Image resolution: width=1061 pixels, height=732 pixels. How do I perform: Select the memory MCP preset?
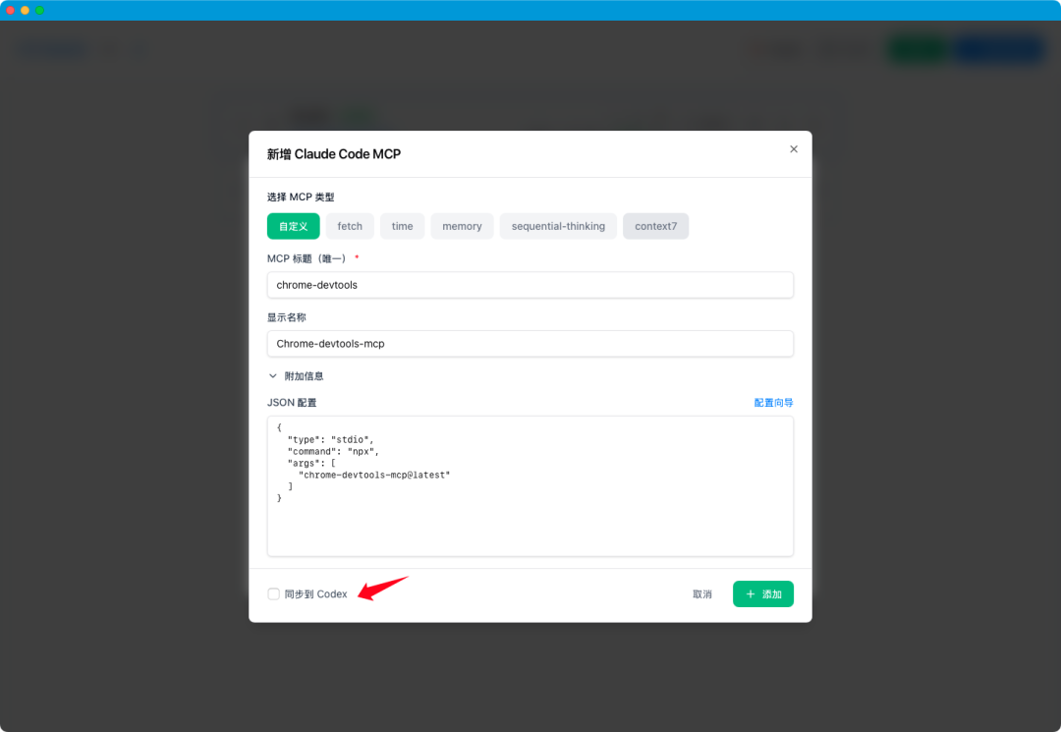(462, 226)
